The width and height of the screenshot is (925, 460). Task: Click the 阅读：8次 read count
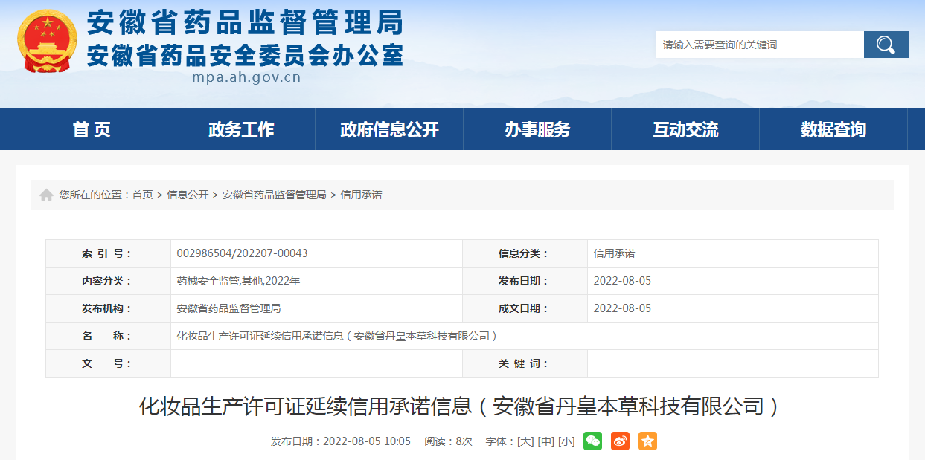(448, 441)
